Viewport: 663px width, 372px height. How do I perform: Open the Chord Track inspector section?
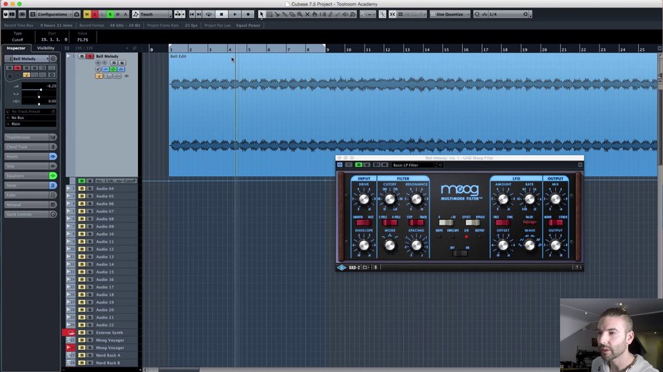tap(27, 147)
